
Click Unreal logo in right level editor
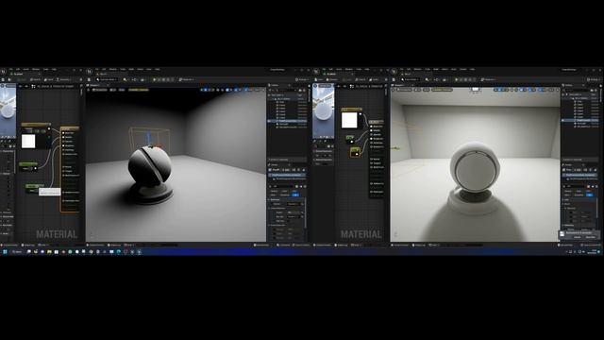(394, 72)
